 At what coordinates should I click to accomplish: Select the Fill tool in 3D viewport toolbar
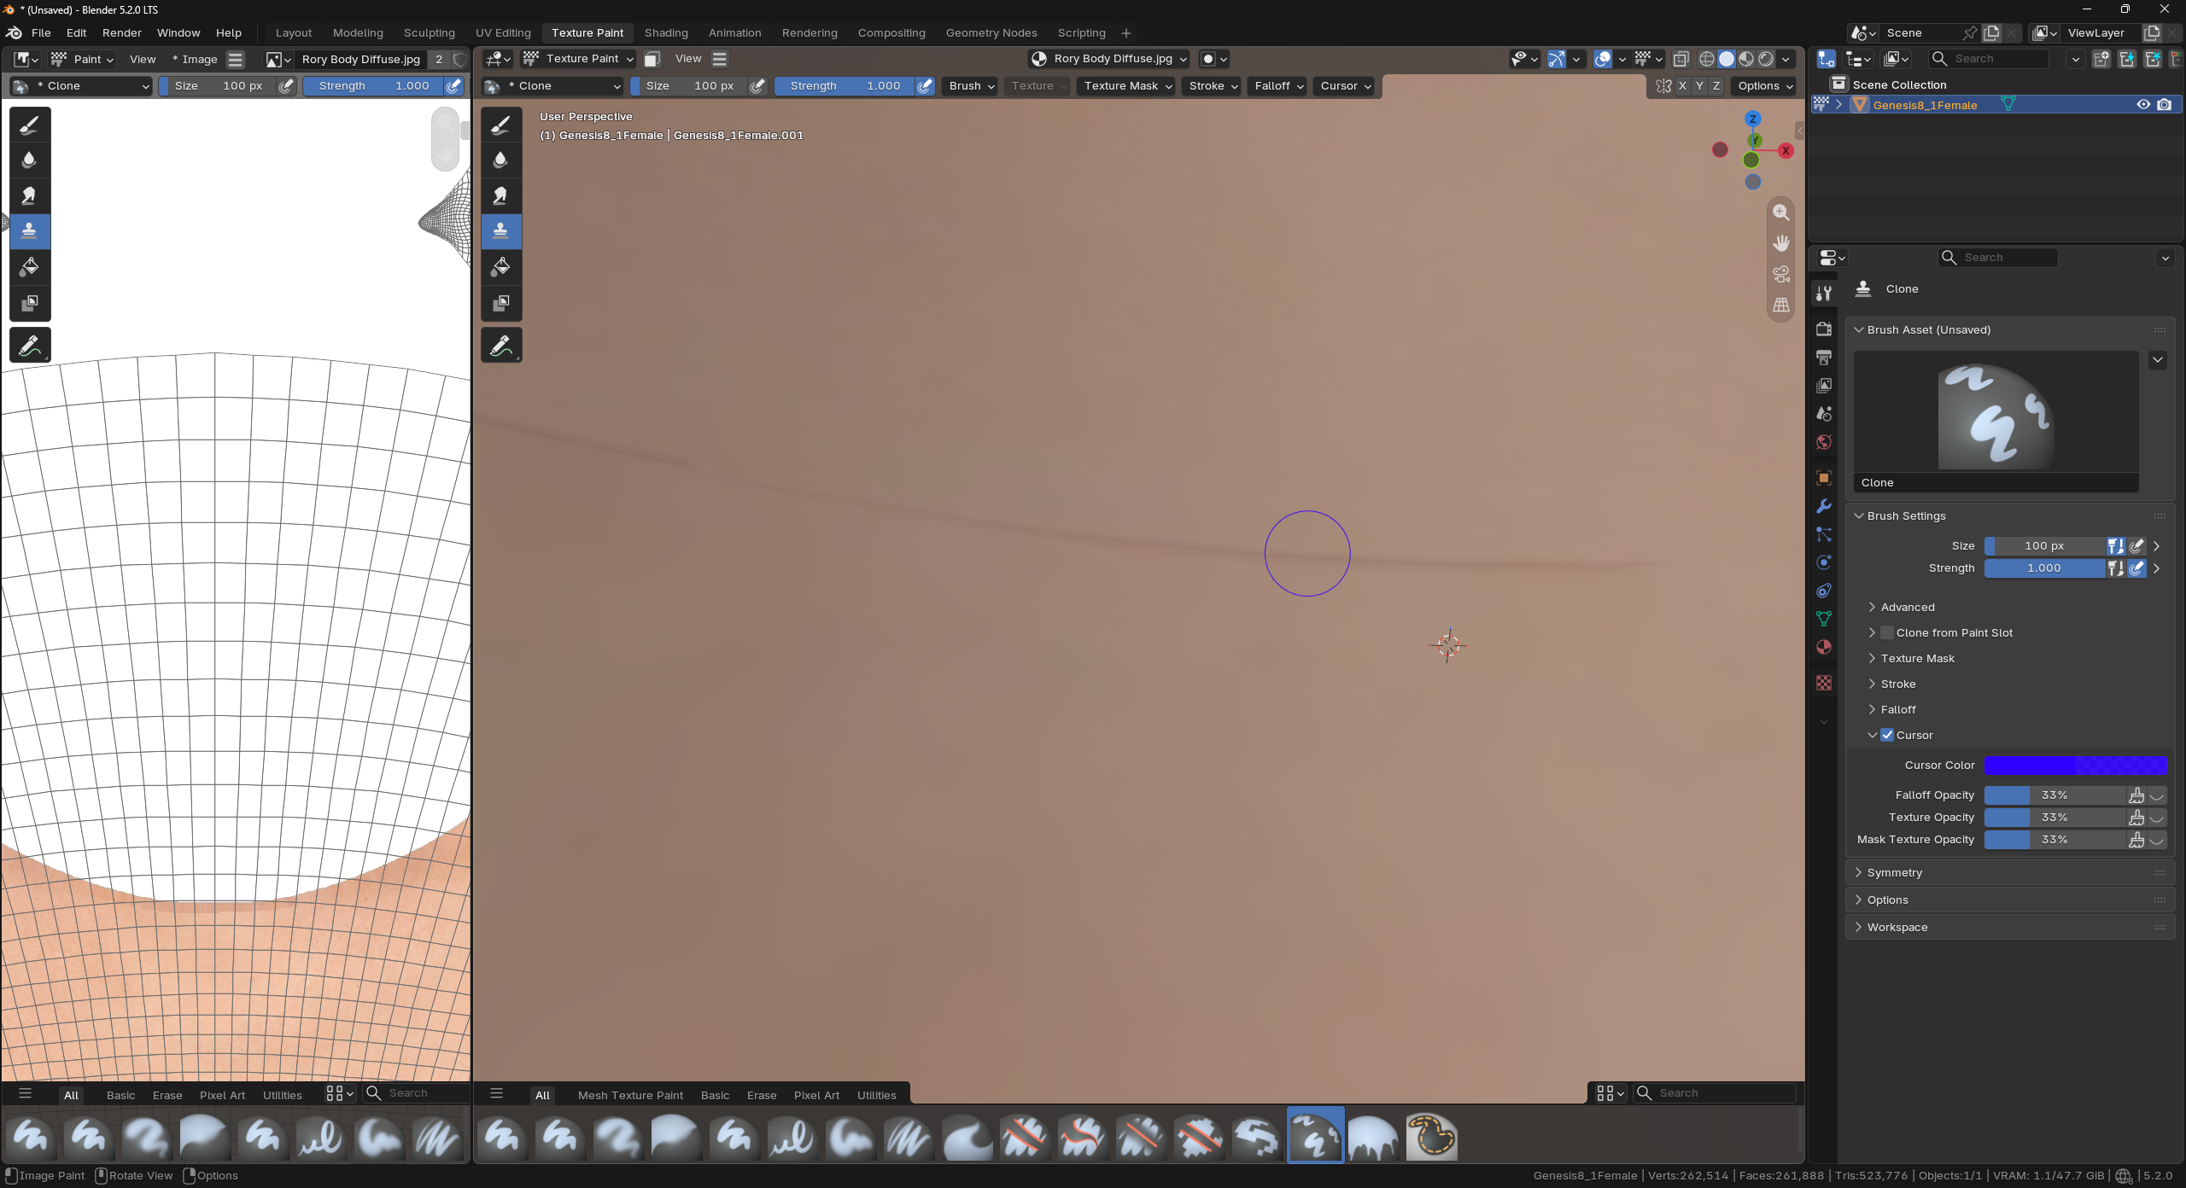501,267
